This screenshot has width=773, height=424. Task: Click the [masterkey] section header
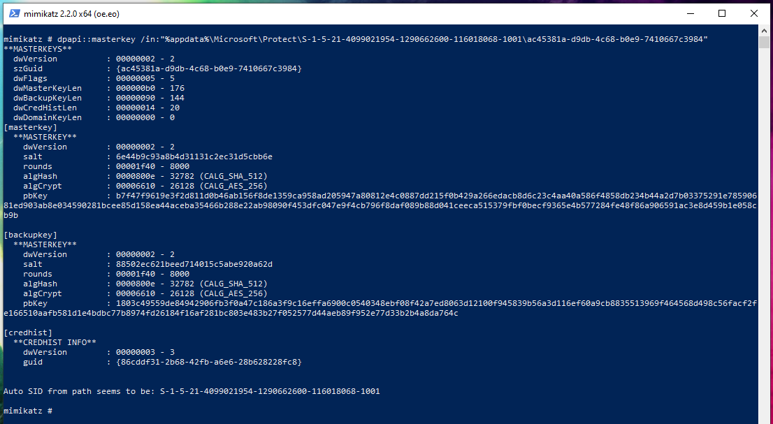point(30,127)
